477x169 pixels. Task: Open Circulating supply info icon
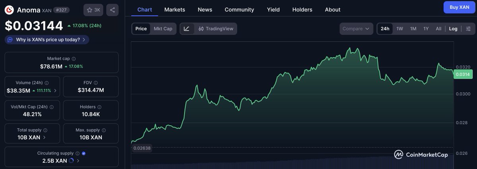(x=77, y=153)
